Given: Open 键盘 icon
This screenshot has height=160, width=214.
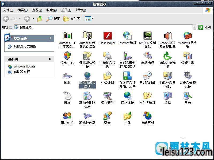Looking at the screenshot, I should click(67, 76).
